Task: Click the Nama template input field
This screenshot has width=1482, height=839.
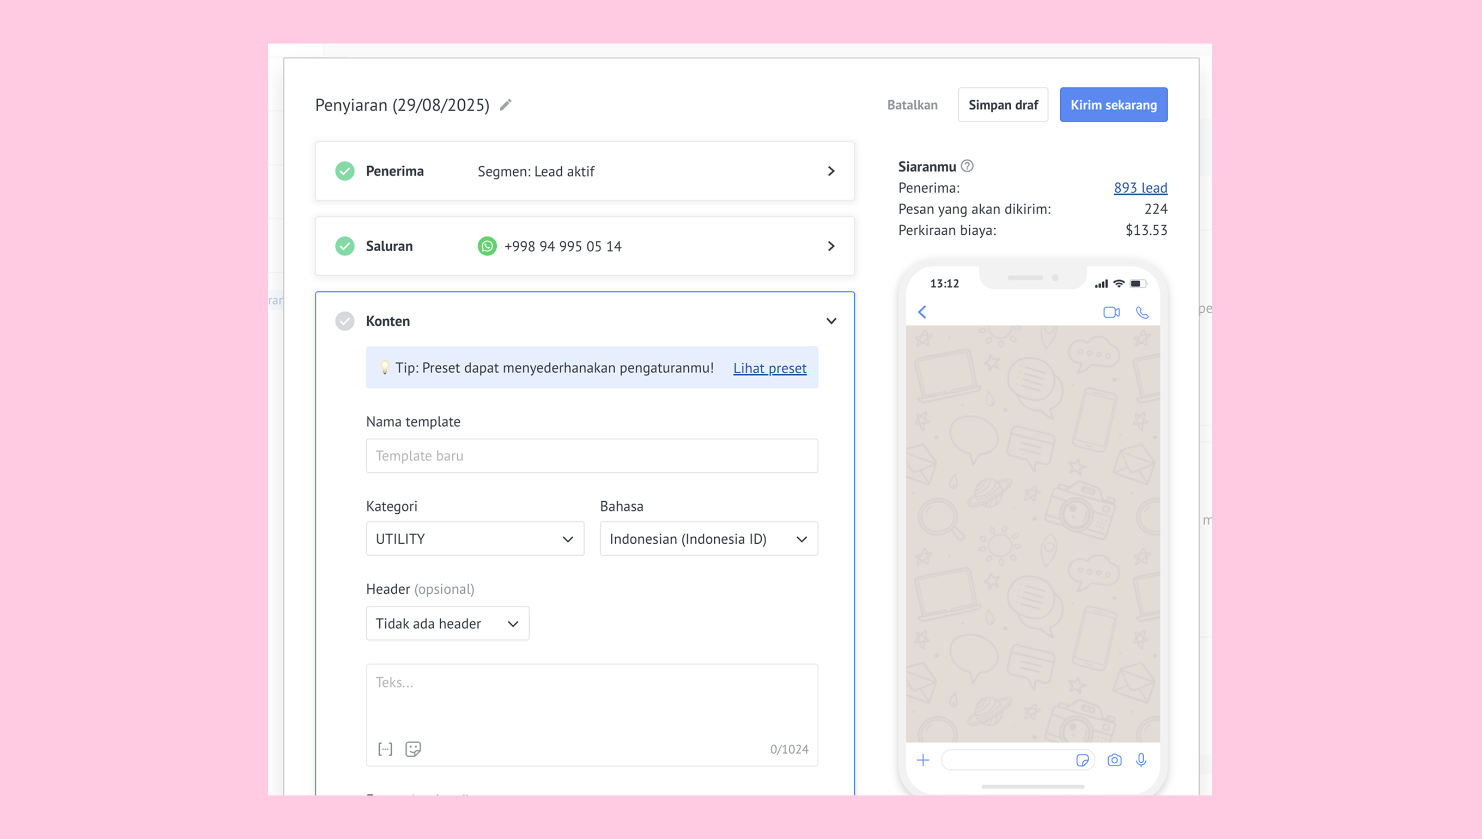Action: click(x=591, y=456)
